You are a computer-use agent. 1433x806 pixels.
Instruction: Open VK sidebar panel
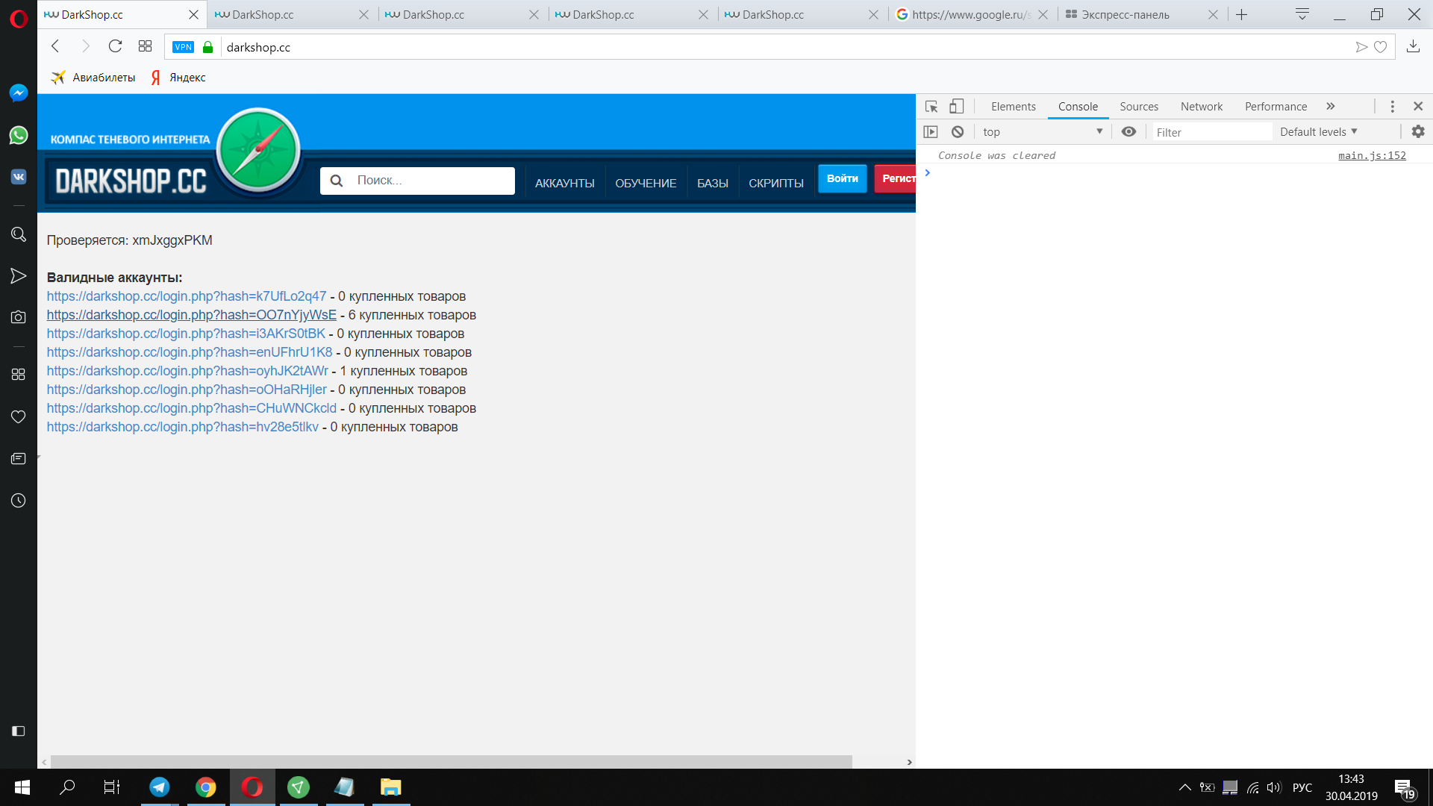pos(19,177)
